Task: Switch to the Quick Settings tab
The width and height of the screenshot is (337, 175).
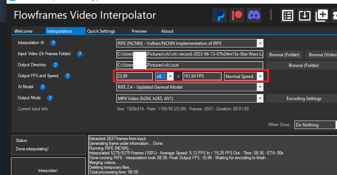Action: click(x=101, y=31)
